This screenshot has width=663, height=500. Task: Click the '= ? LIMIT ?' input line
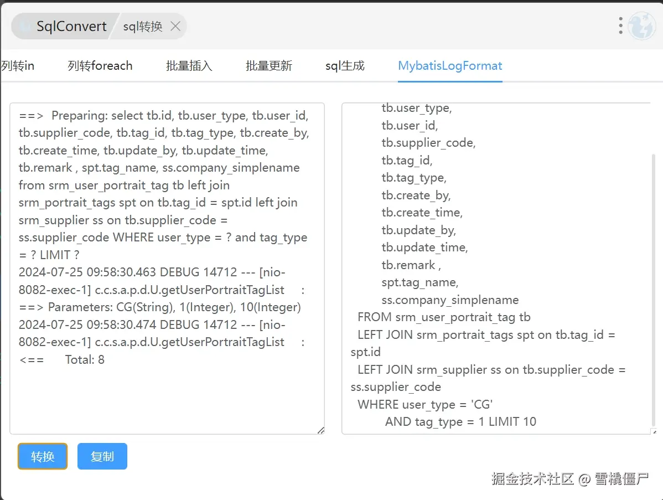49,255
